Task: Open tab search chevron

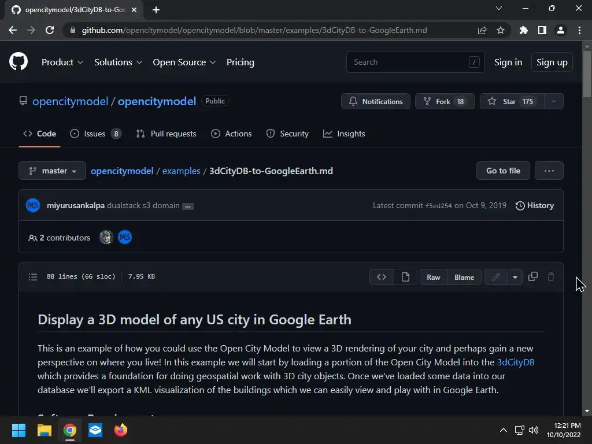Action: pos(499,8)
